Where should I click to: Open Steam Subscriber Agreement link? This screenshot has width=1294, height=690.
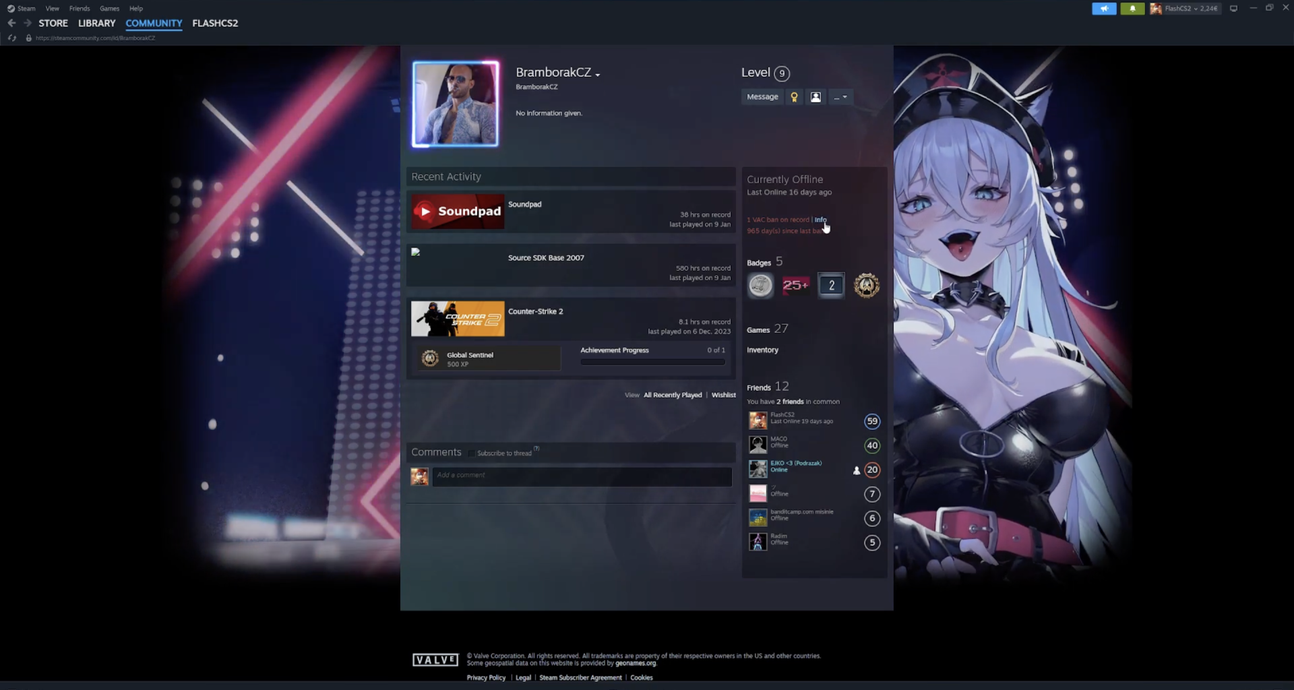[x=580, y=678]
